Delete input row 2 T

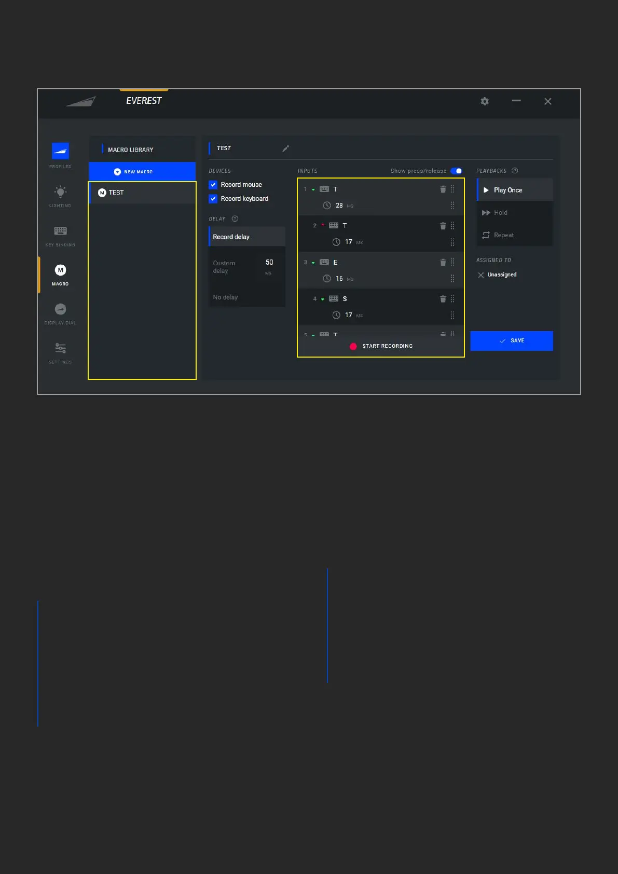click(443, 226)
